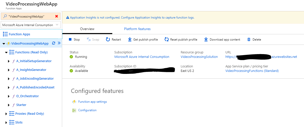This screenshot has width=304, height=127.
Task: Get publish profile download
Action: (x=143, y=40)
